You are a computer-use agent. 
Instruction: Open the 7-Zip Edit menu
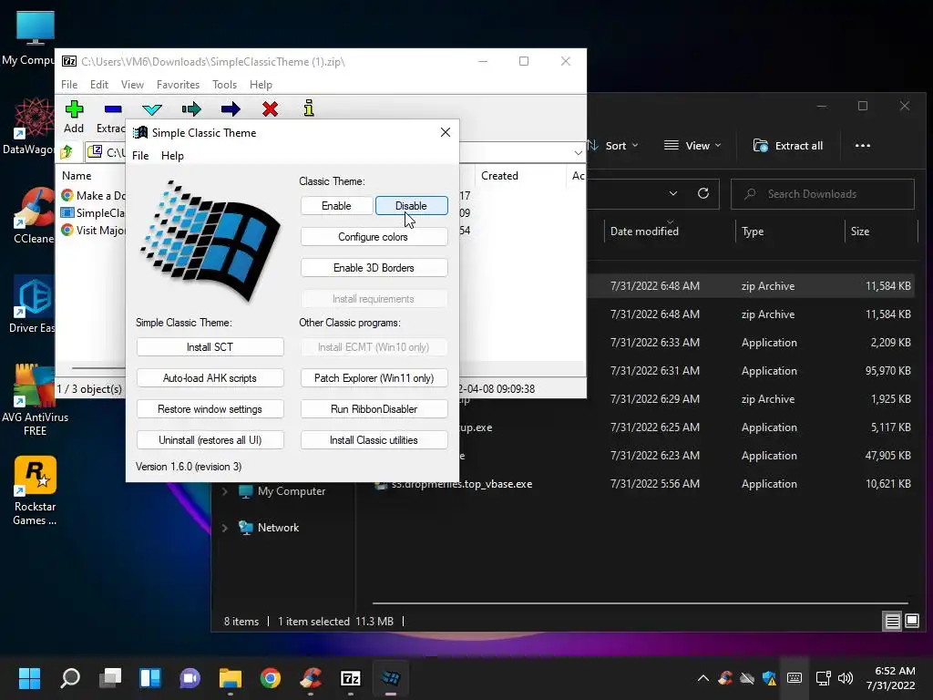tap(98, 85)
